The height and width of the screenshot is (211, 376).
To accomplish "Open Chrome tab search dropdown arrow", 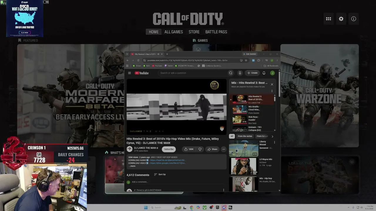I will 127,54.
